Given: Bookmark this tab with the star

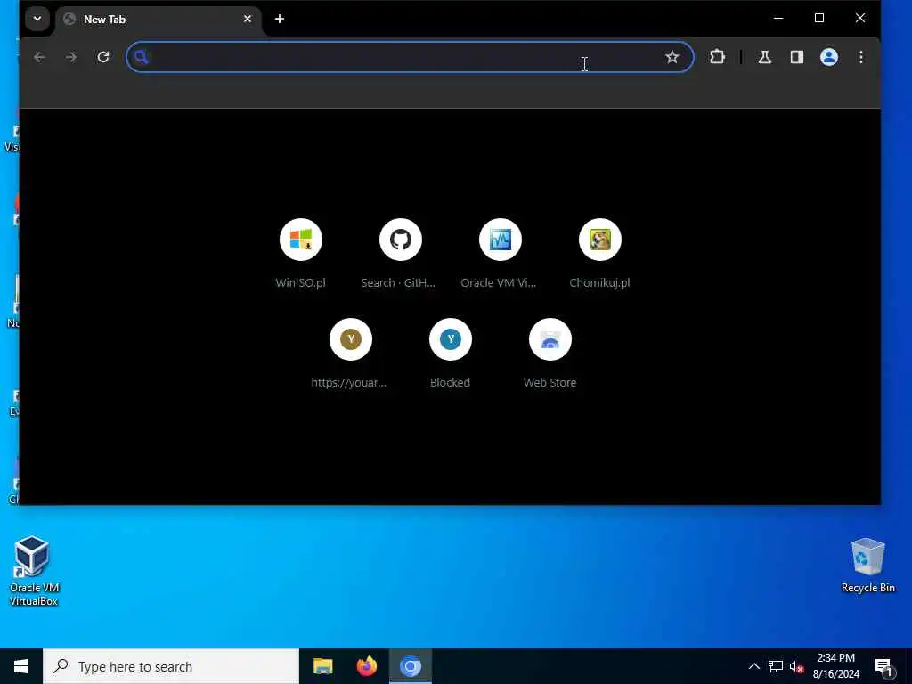Looking at the screenshot, I should tap(672, 57).
